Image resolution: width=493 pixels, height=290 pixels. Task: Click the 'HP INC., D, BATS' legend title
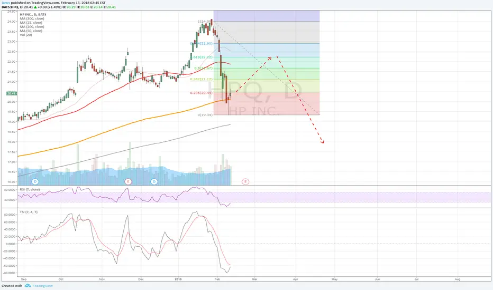pos(33,14)
